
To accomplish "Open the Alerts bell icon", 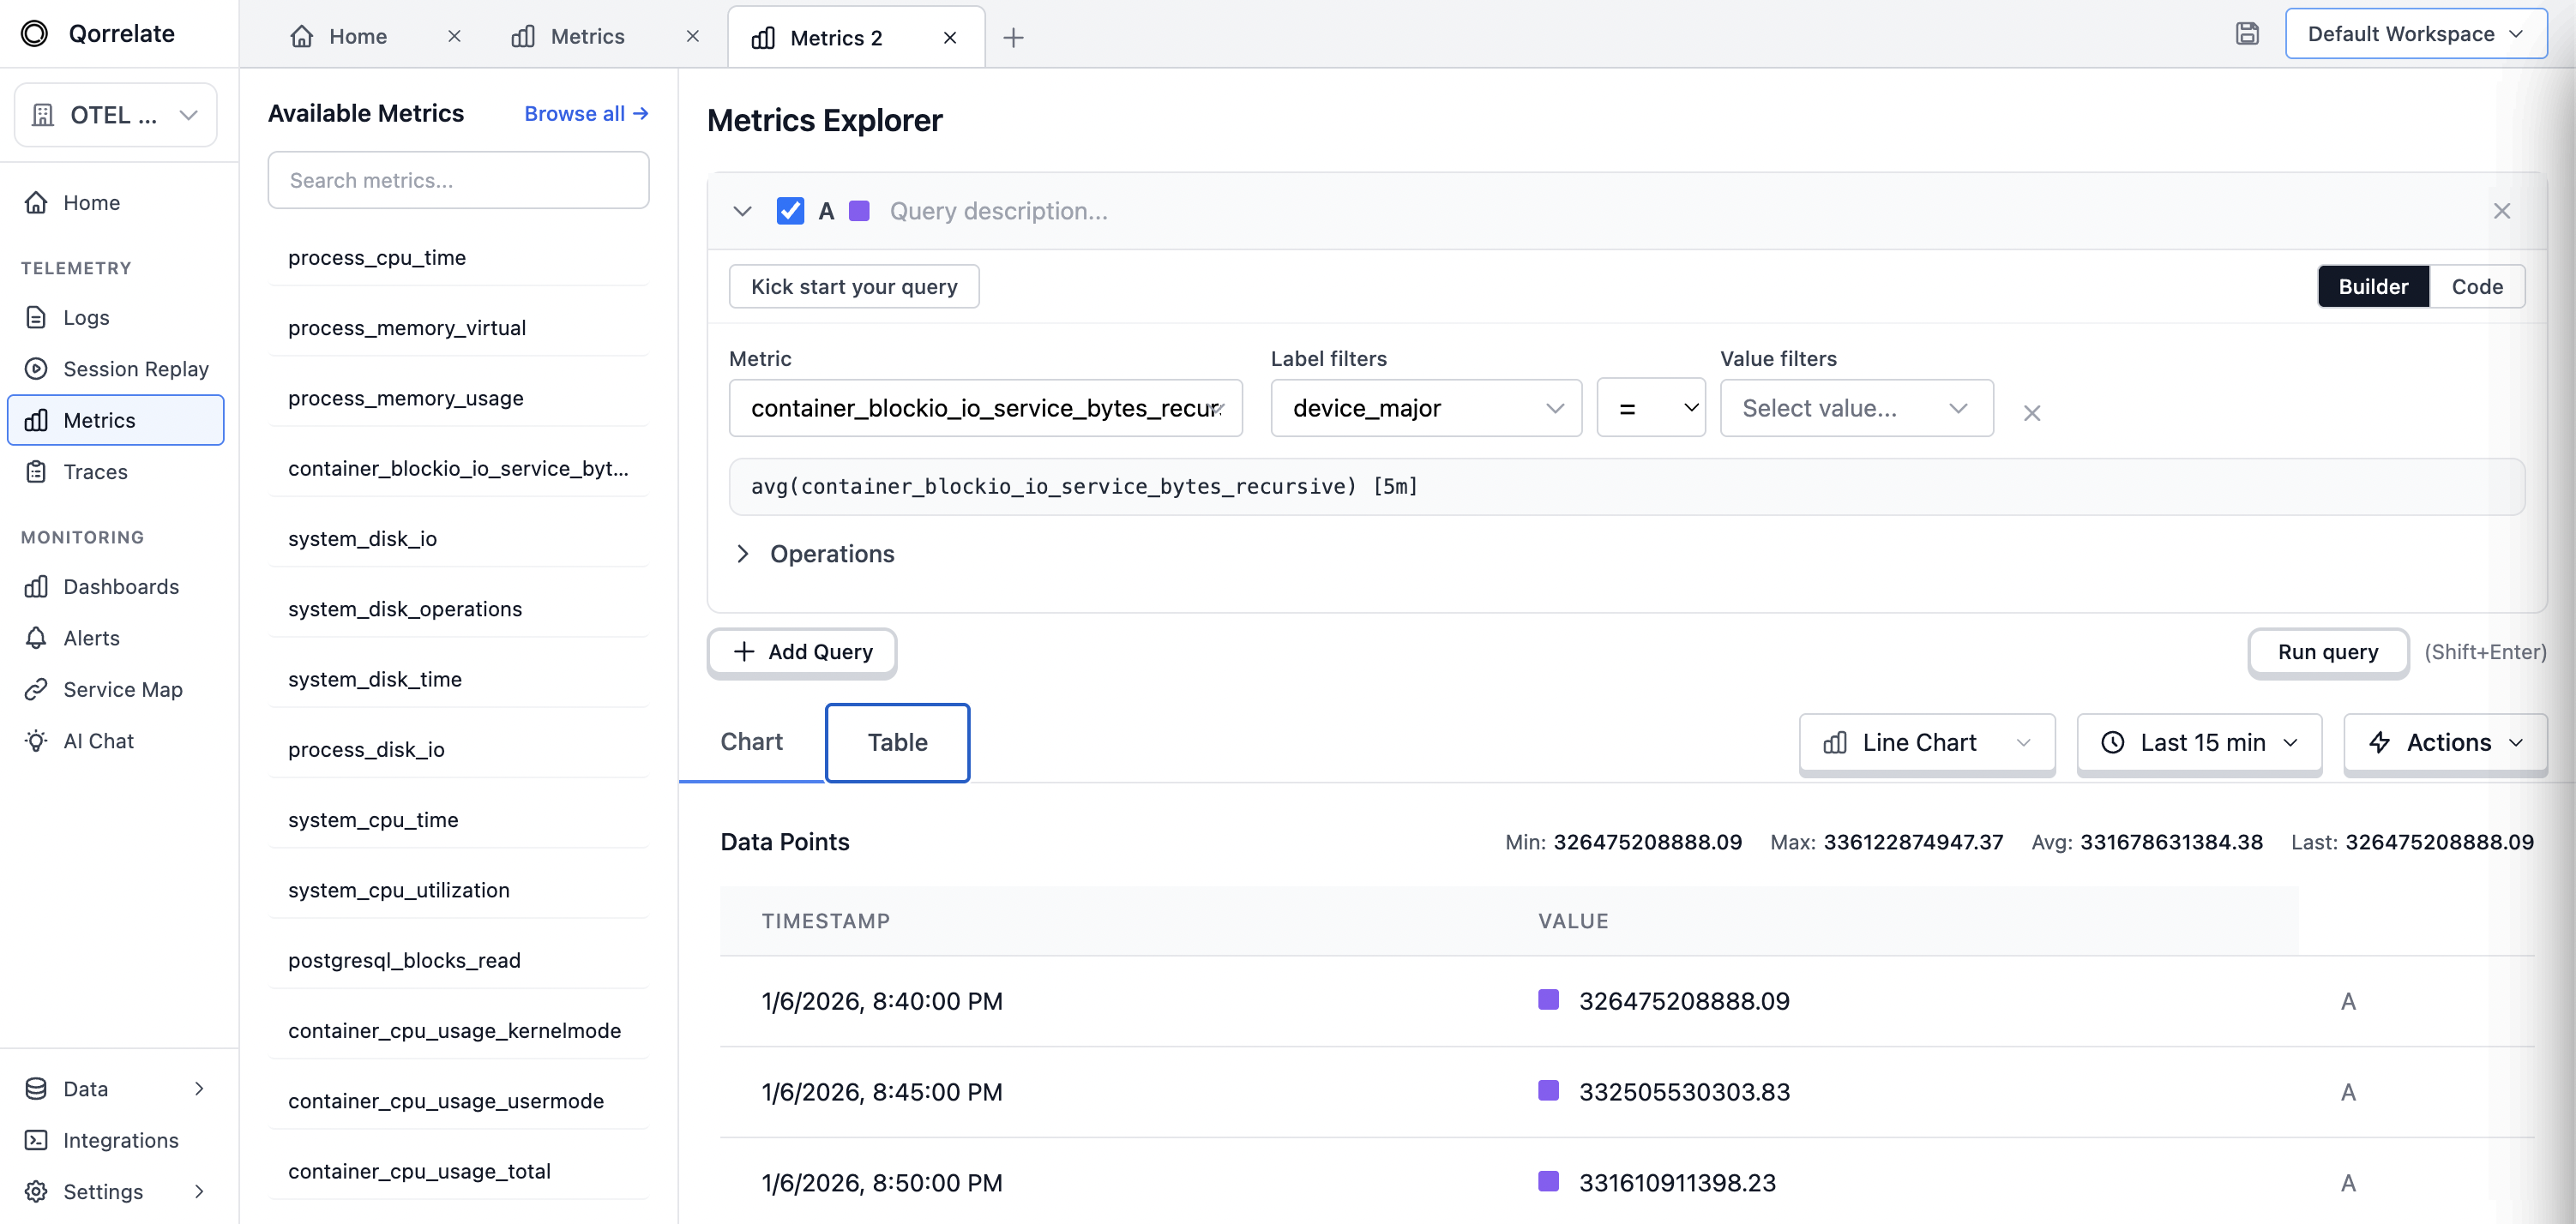I will 91,638.
